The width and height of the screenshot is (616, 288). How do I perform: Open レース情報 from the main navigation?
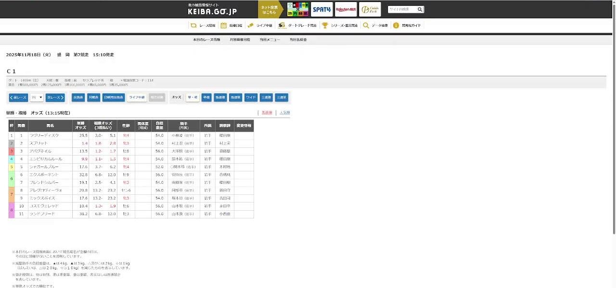coord(203,25)
